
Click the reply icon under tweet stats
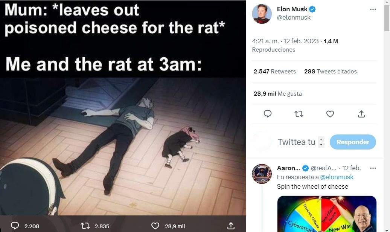268,114
